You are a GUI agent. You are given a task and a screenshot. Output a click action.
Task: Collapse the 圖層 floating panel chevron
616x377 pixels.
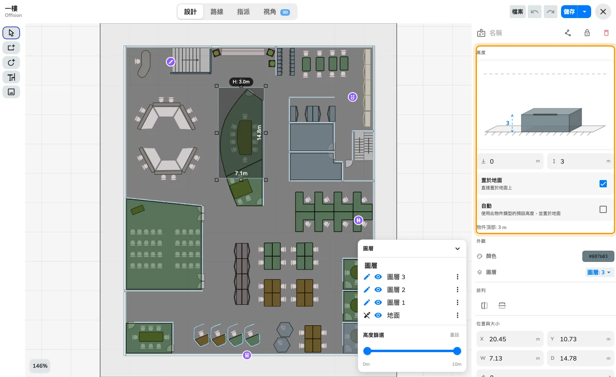pos(458,249)
